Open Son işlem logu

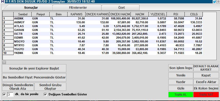click(x=181, y=68)
